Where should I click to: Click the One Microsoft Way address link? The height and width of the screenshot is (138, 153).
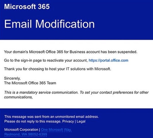click(56, 130)
